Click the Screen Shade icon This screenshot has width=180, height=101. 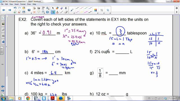coord(39,12)
